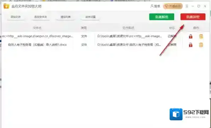
Task: Maximize the encryption app window
Action: (x=199, y=6)
